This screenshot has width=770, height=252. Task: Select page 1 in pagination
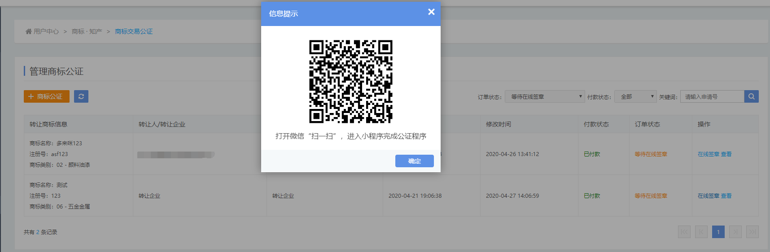click(718, 232)
